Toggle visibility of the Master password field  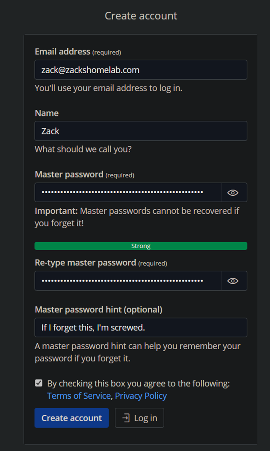point(233,192)
